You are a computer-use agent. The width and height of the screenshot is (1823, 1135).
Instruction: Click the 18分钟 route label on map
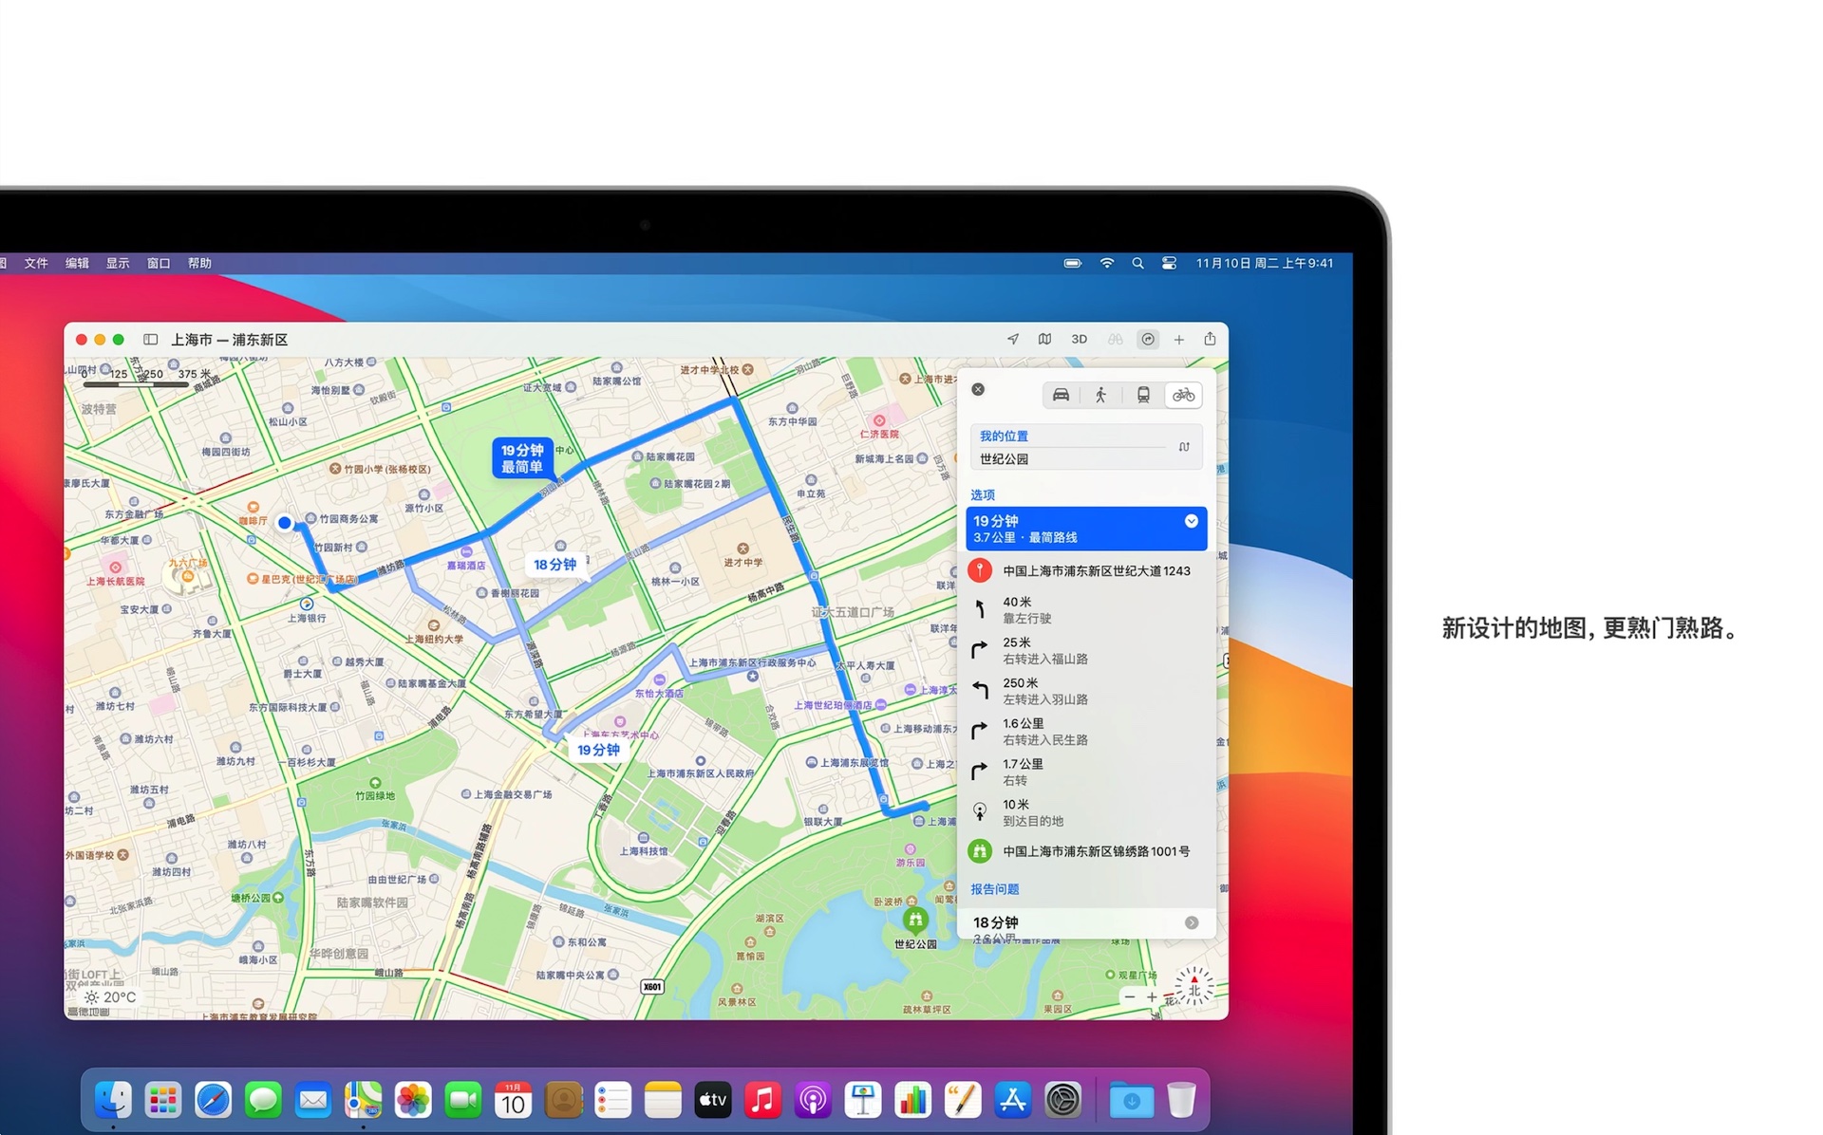[555, 565]
